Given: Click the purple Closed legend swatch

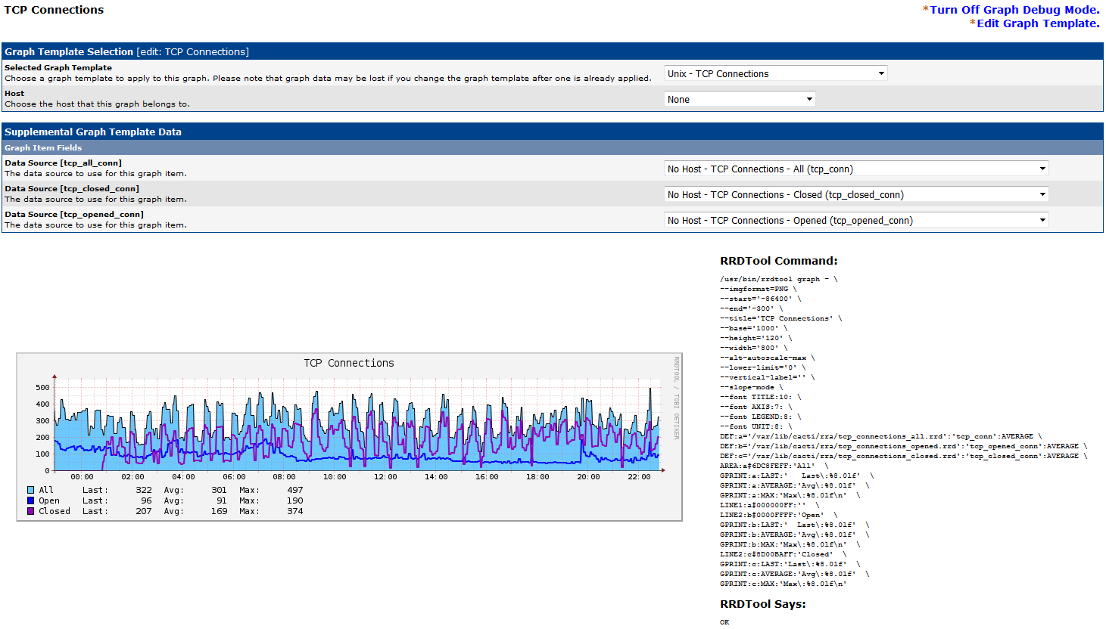Looking at the screenshot, I should tap(31, 511).
